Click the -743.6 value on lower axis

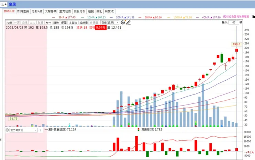coord(250,152)
